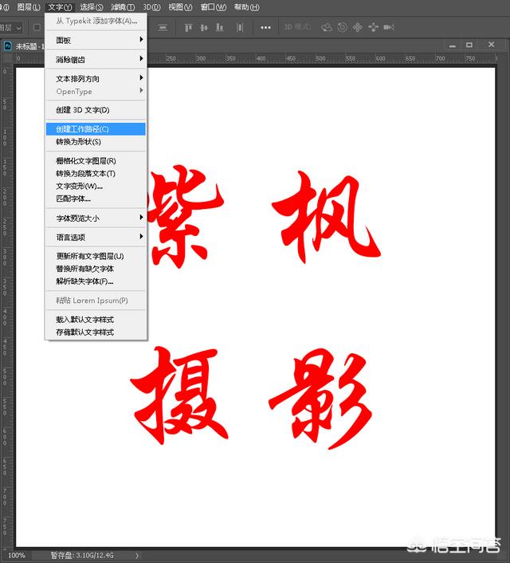Viewport: 510px width, 563px height.
Task: Click the align top edges icon
Action: (x=190, y=27)
